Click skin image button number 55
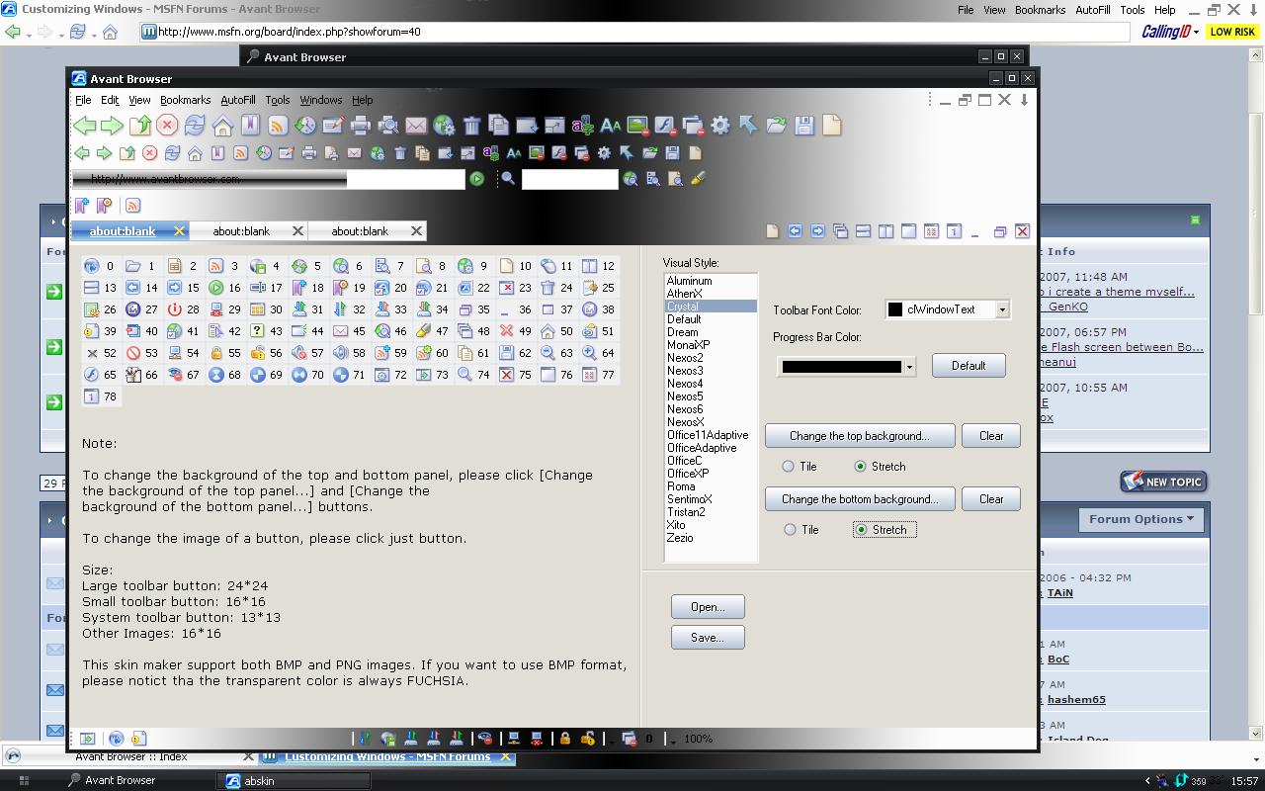This screenshot has height=791, width=1265. coord(224,353)
